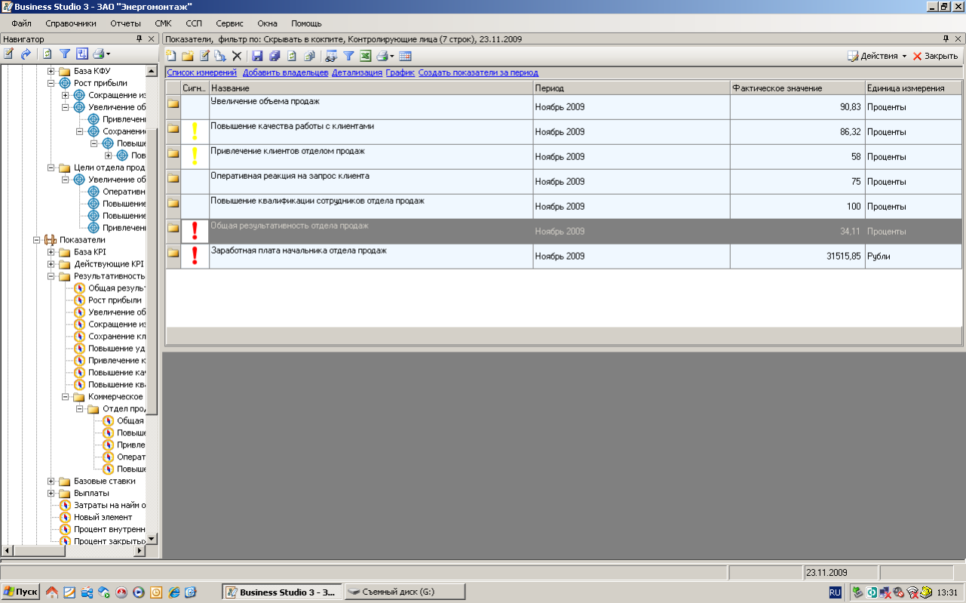Collapse the Показатели tree node
Viewport: 966px width, 603px height.
(37, 240)
